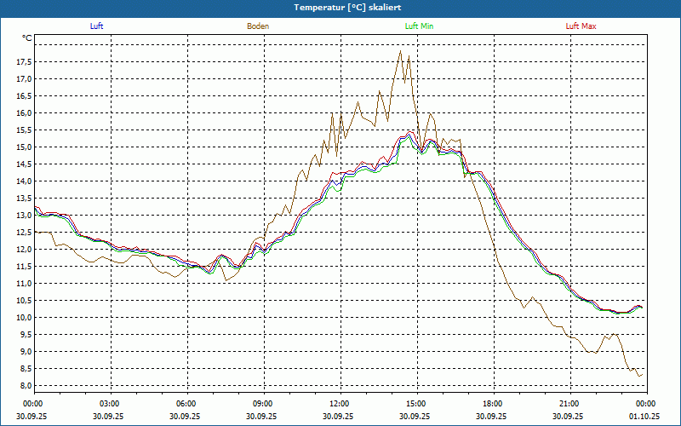
Task: Click the Luft legend label
Action: [97, 26]
